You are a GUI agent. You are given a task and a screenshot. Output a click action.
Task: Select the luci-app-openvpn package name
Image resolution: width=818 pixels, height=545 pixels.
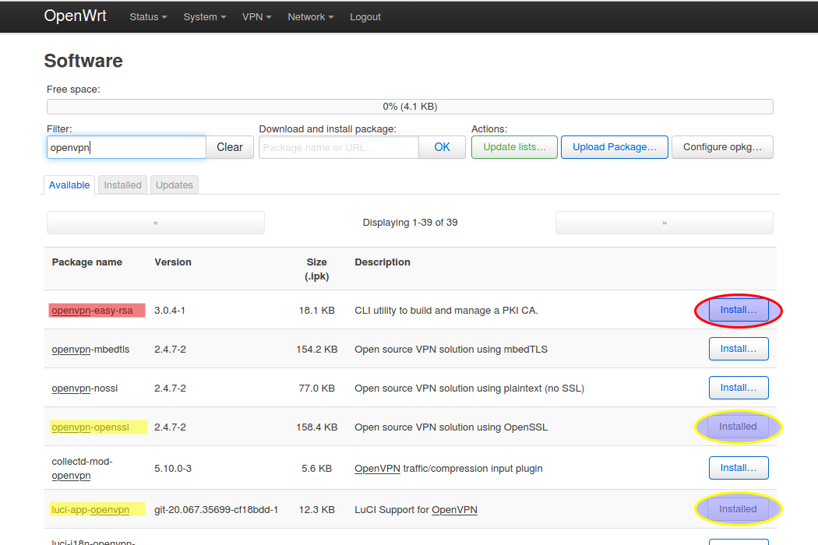(x=90, y=509)
